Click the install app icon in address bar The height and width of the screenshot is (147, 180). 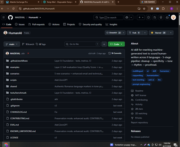click(139, 9)
